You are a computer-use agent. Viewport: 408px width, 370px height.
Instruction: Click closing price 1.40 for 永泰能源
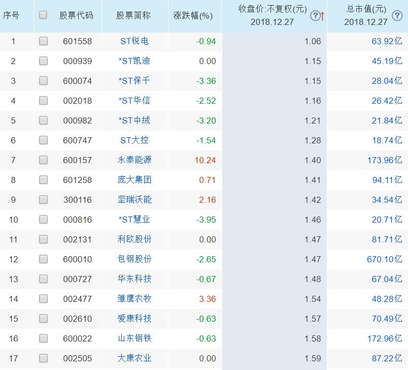coord(313,160)
